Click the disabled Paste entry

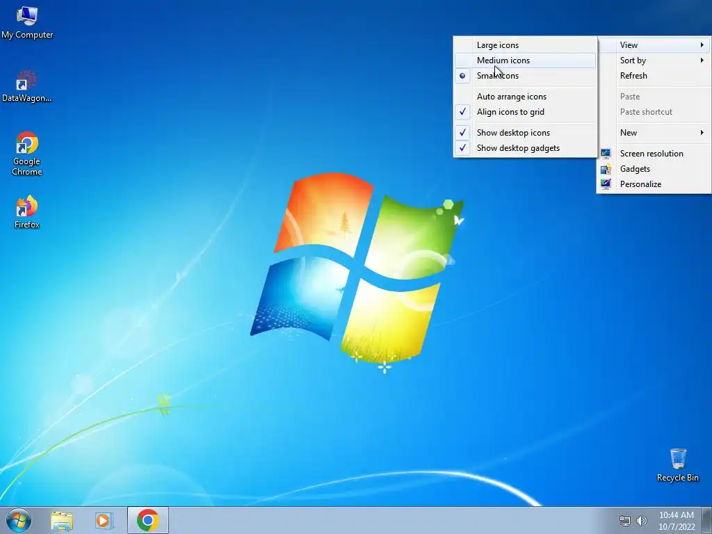coord(654,96)
